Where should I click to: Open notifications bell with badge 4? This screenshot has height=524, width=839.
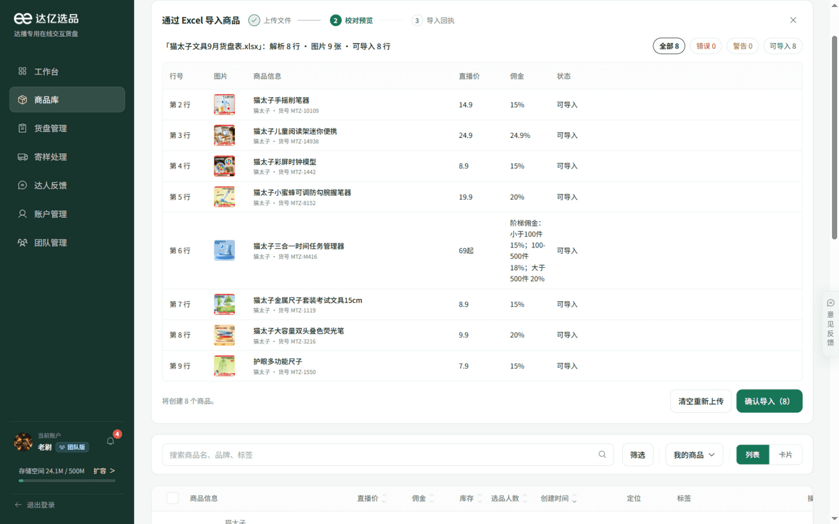(x=111, y=441)
